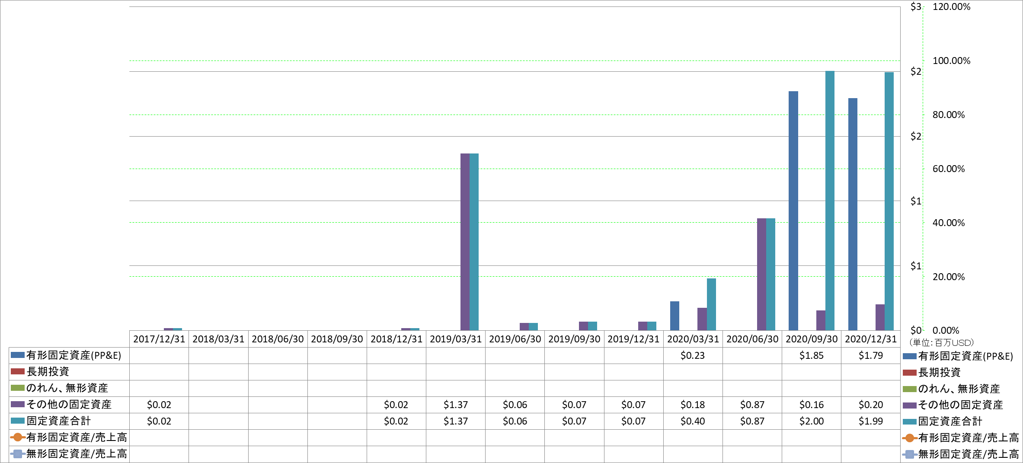The width and height of the screenshot is (1023, 463).
Task: Select the 2019/06/30 column header
Action: [515, 339]
